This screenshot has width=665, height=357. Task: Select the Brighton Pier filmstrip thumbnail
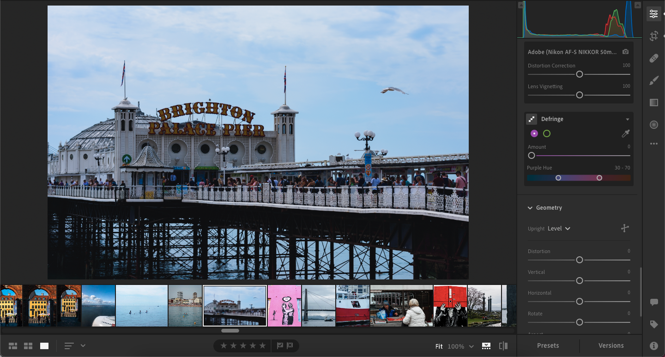[235, 306]
